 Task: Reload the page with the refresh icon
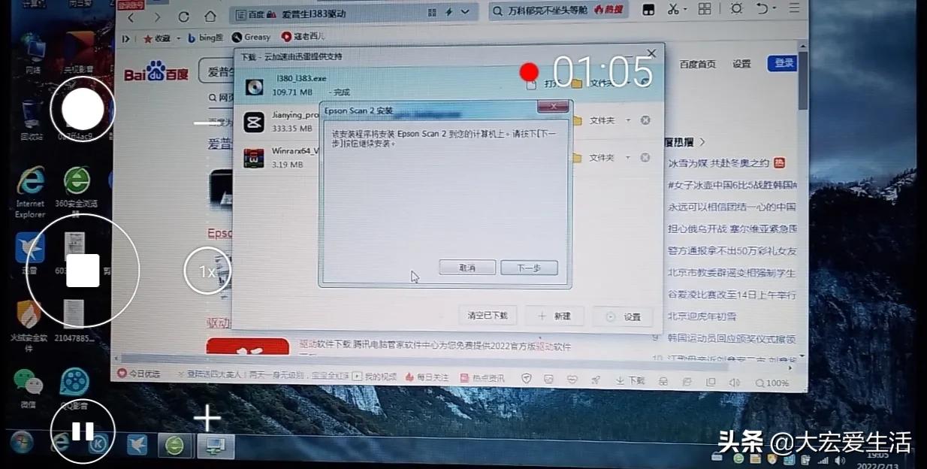coord(184,17)
